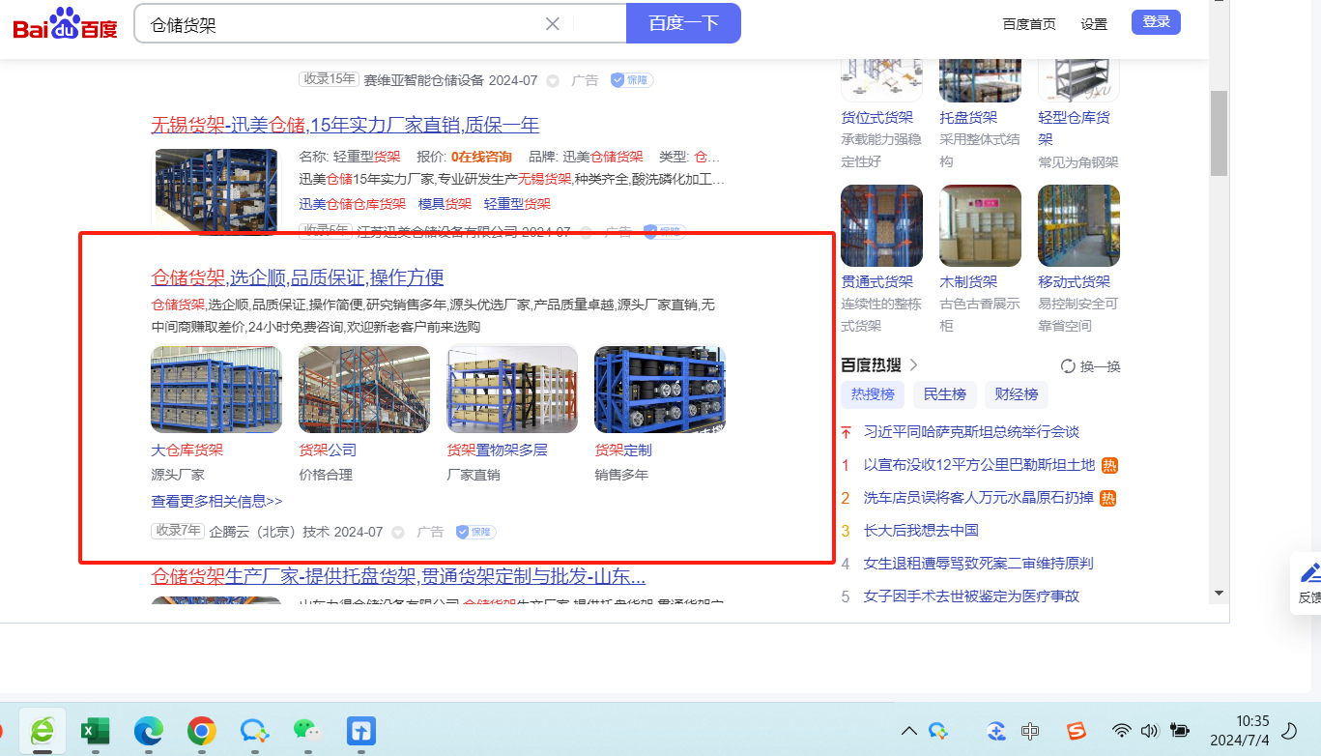Screen dimensions: 1321x756
Task: Show hidden system tray icons
Action: click(908, 731)
